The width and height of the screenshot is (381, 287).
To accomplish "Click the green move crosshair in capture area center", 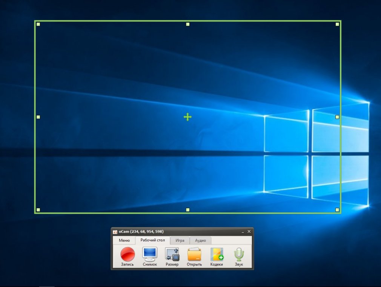I will (x=187, y=117).
